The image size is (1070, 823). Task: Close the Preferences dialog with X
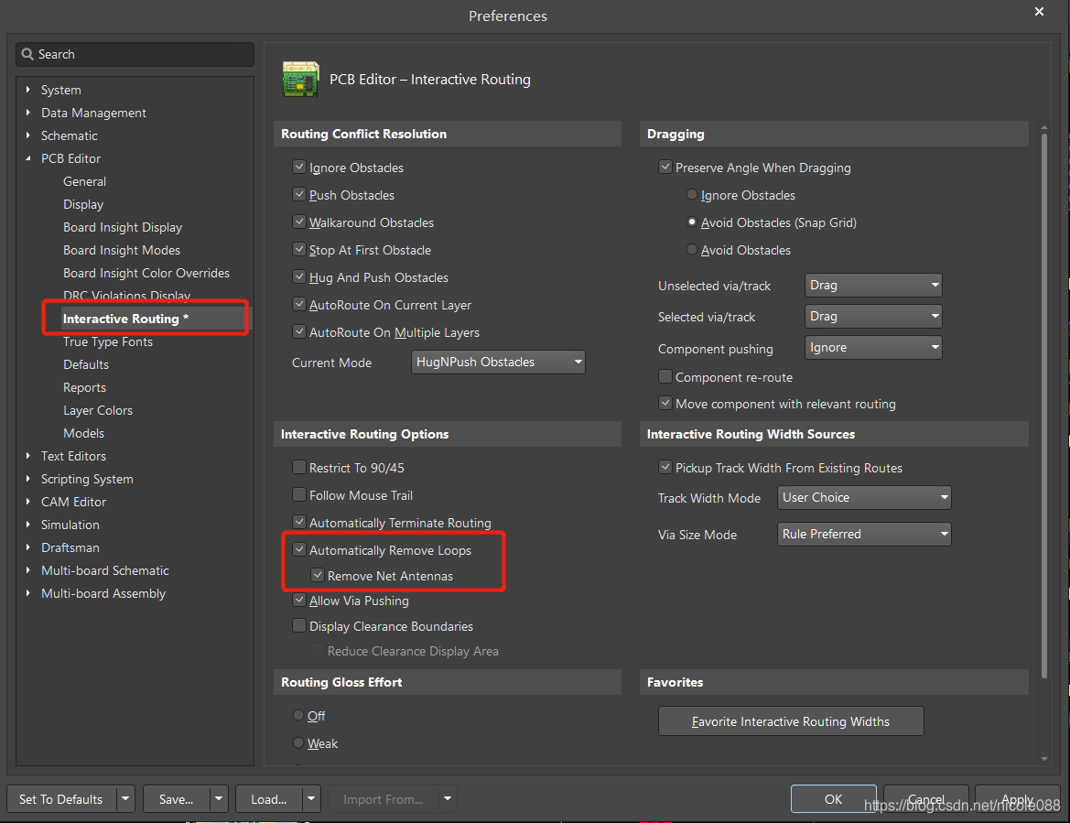1039,12
